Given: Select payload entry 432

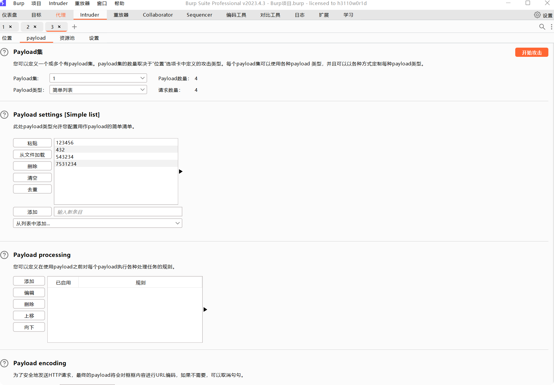Looking at the screenshot, I should click(x=116, y=149).
